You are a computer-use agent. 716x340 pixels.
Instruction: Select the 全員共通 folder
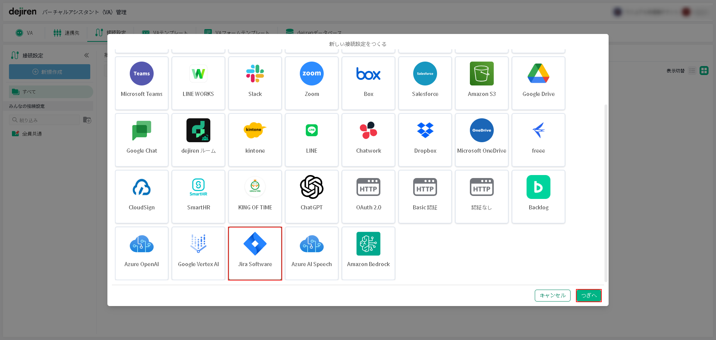[x=27, y=134]
